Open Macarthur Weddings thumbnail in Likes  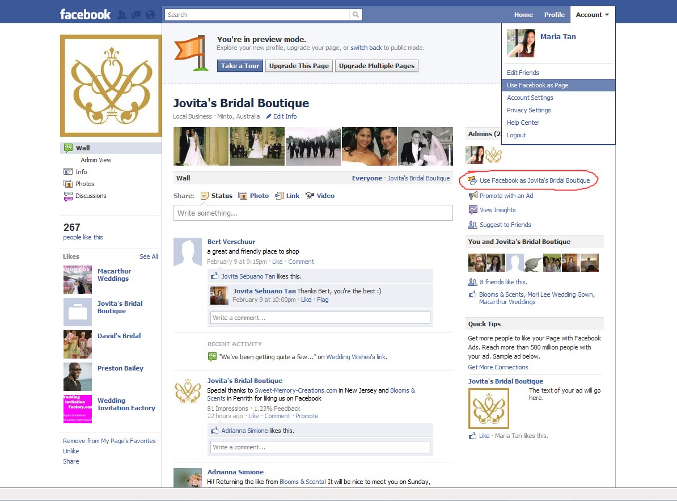tap(78, 280)
